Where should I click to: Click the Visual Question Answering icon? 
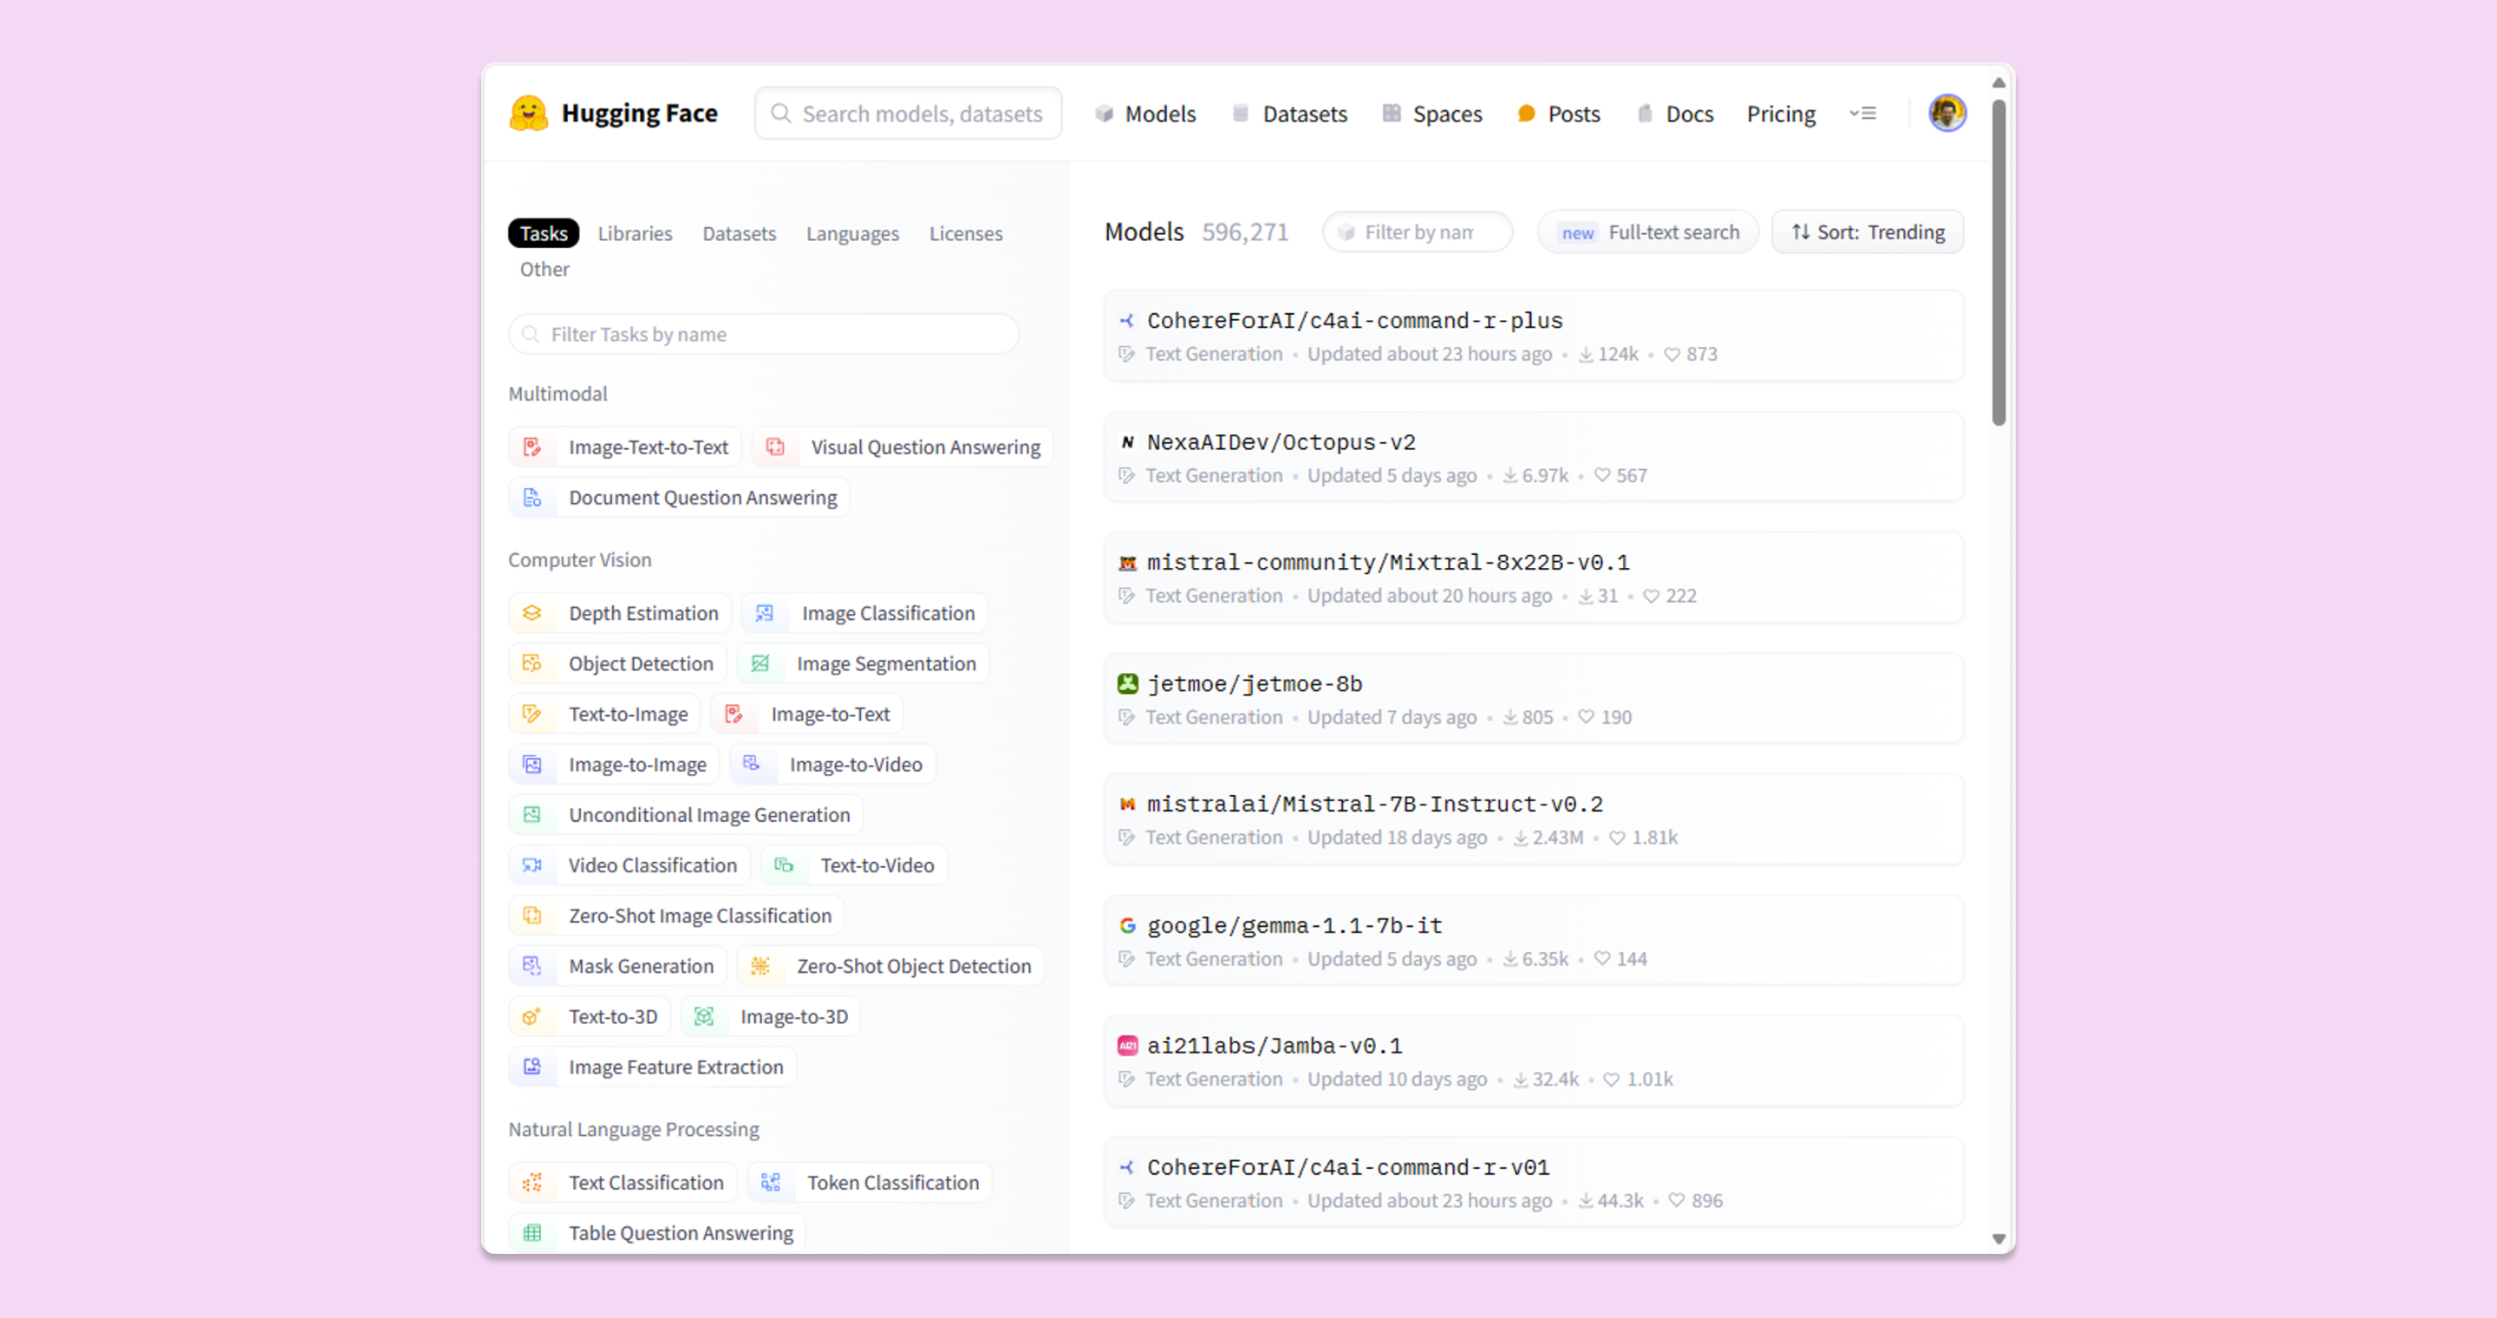774,447
